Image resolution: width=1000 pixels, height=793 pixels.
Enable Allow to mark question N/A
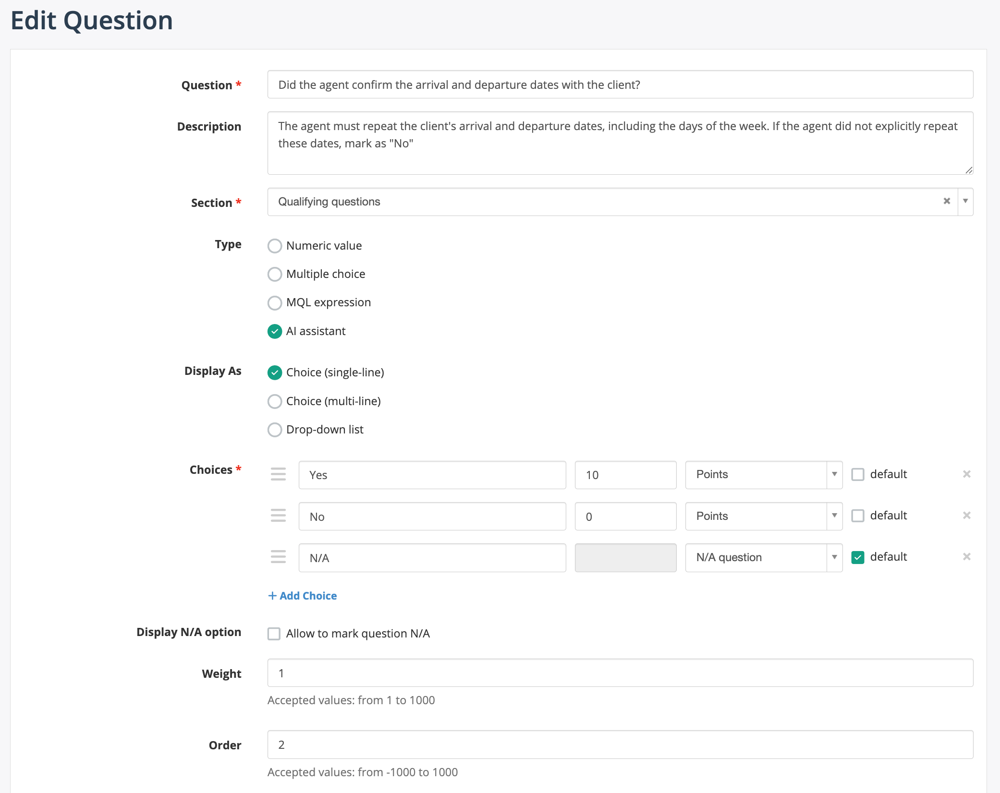[274, 634]
